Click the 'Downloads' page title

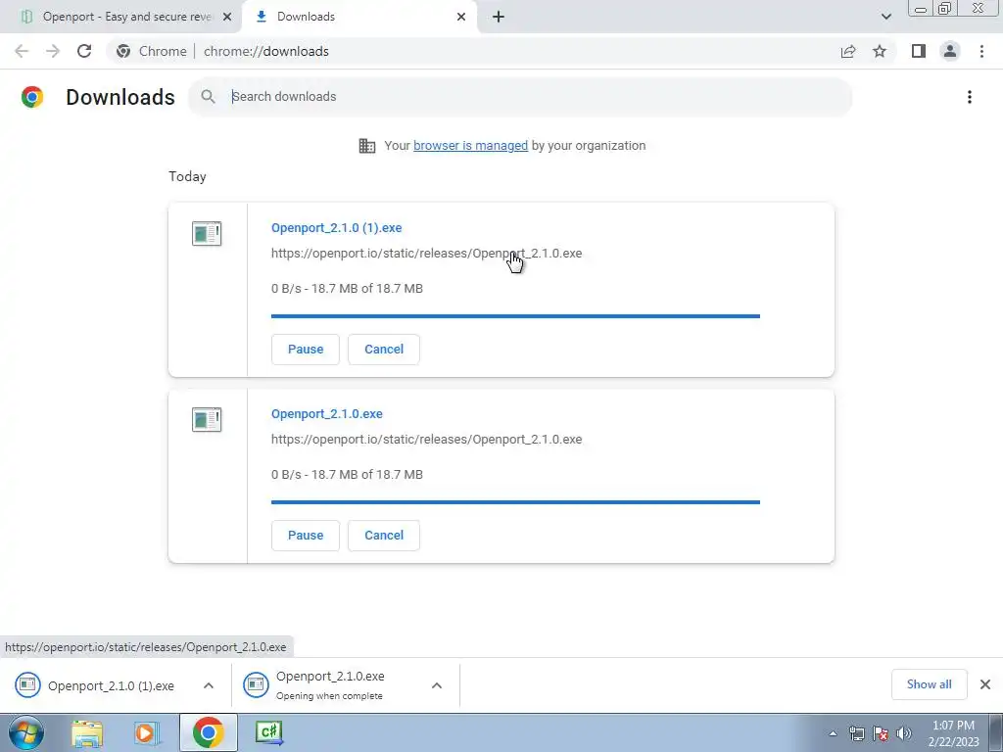click(120, 97)
